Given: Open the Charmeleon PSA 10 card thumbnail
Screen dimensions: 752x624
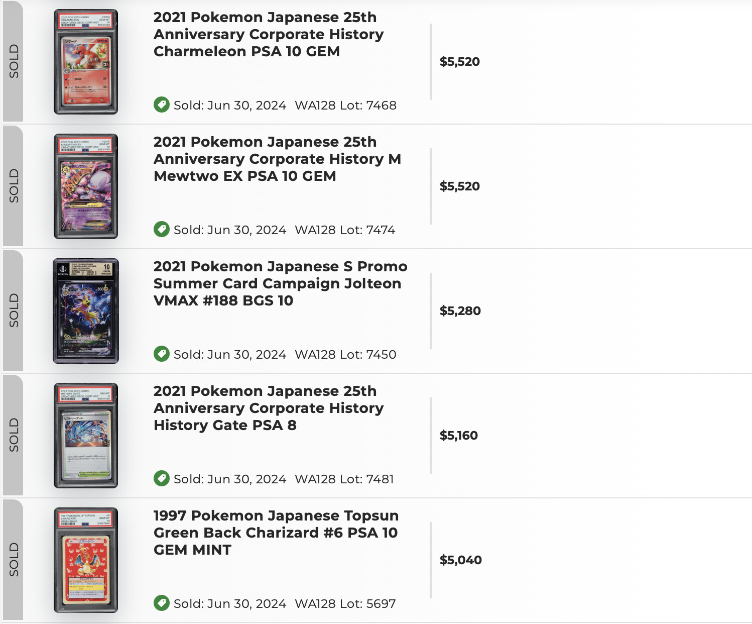Looking at the screenshot, I should coord(86,62).
